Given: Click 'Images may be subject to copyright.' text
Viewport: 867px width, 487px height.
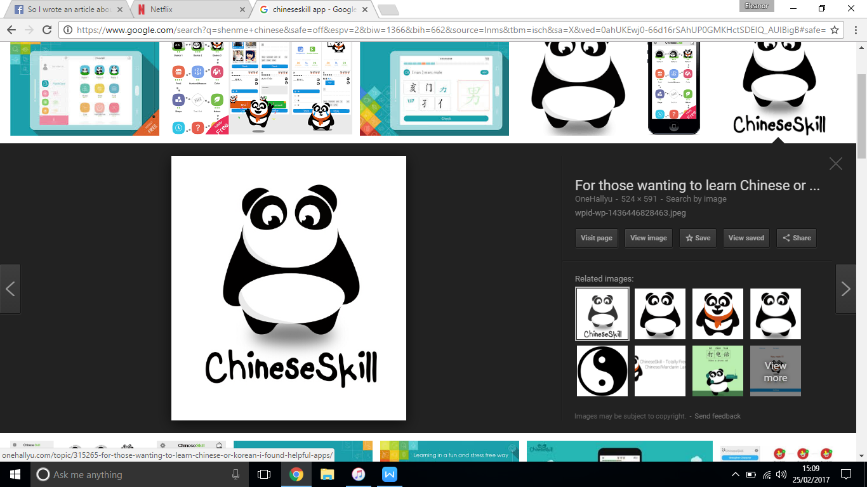Looking at the screenshot, I should click(x=631, y=416).
